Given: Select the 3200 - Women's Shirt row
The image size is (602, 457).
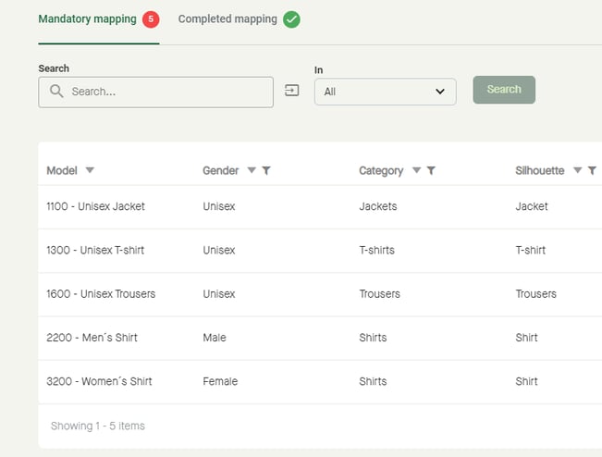Looking at the screenshot, I should tap(99, 381).
